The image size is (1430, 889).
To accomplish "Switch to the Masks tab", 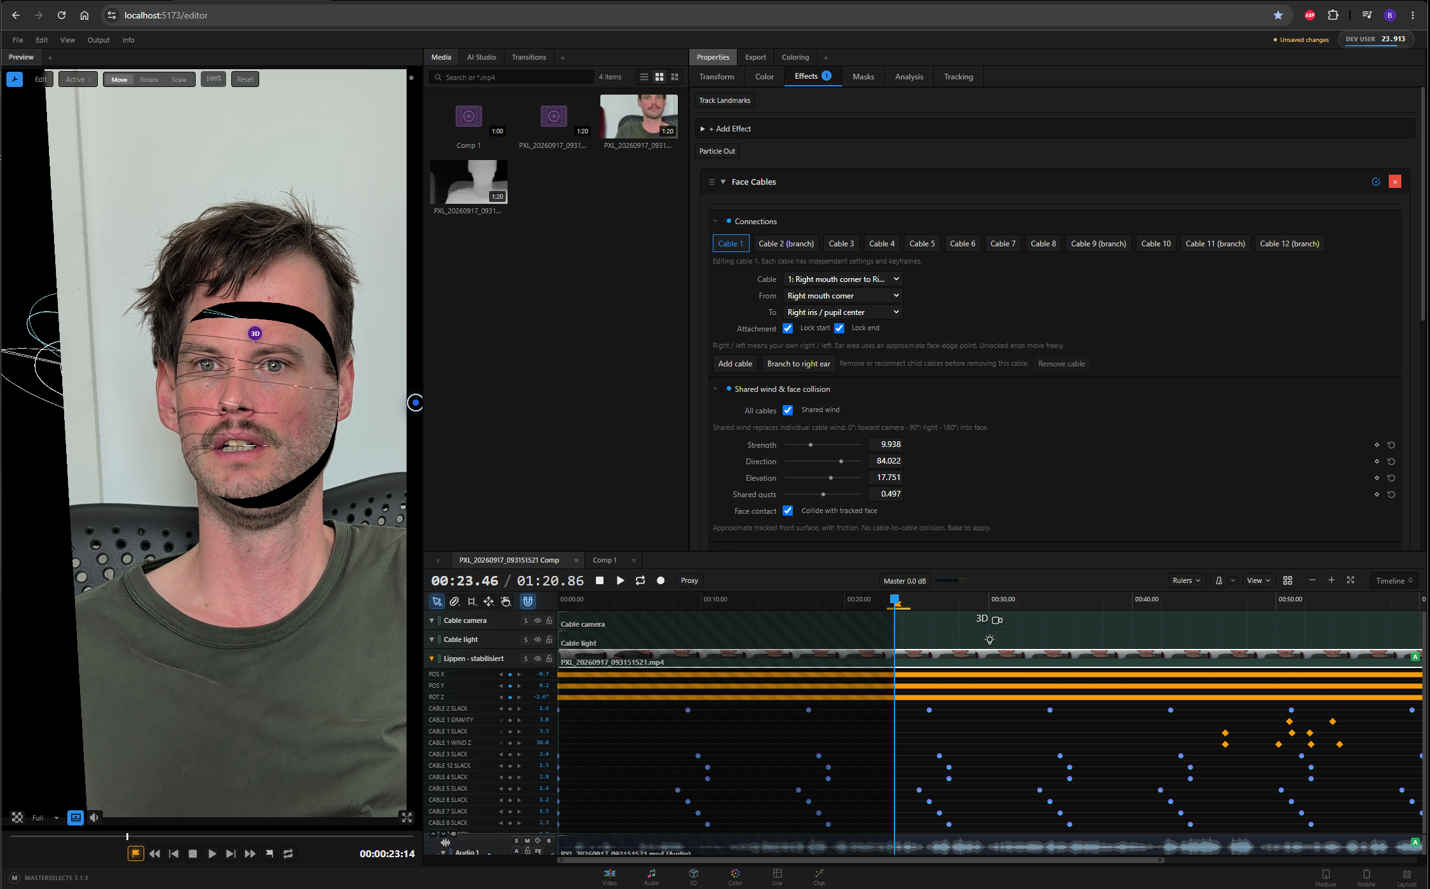I will click(x=863, y=77).
